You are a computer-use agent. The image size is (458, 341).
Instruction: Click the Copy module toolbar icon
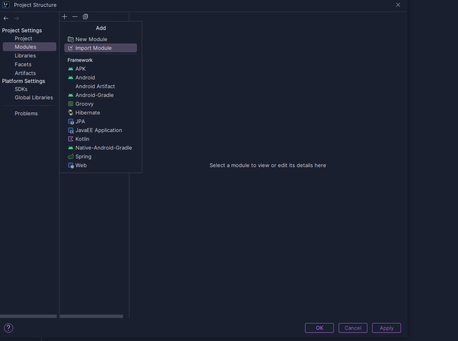85,17
